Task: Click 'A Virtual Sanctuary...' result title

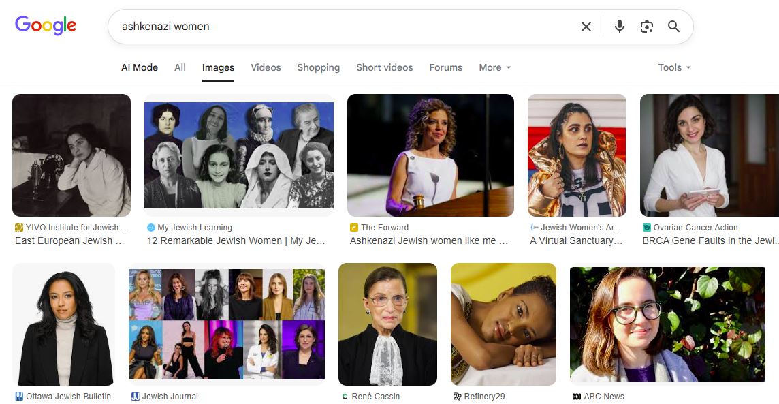Action: (x=576, y=240)
